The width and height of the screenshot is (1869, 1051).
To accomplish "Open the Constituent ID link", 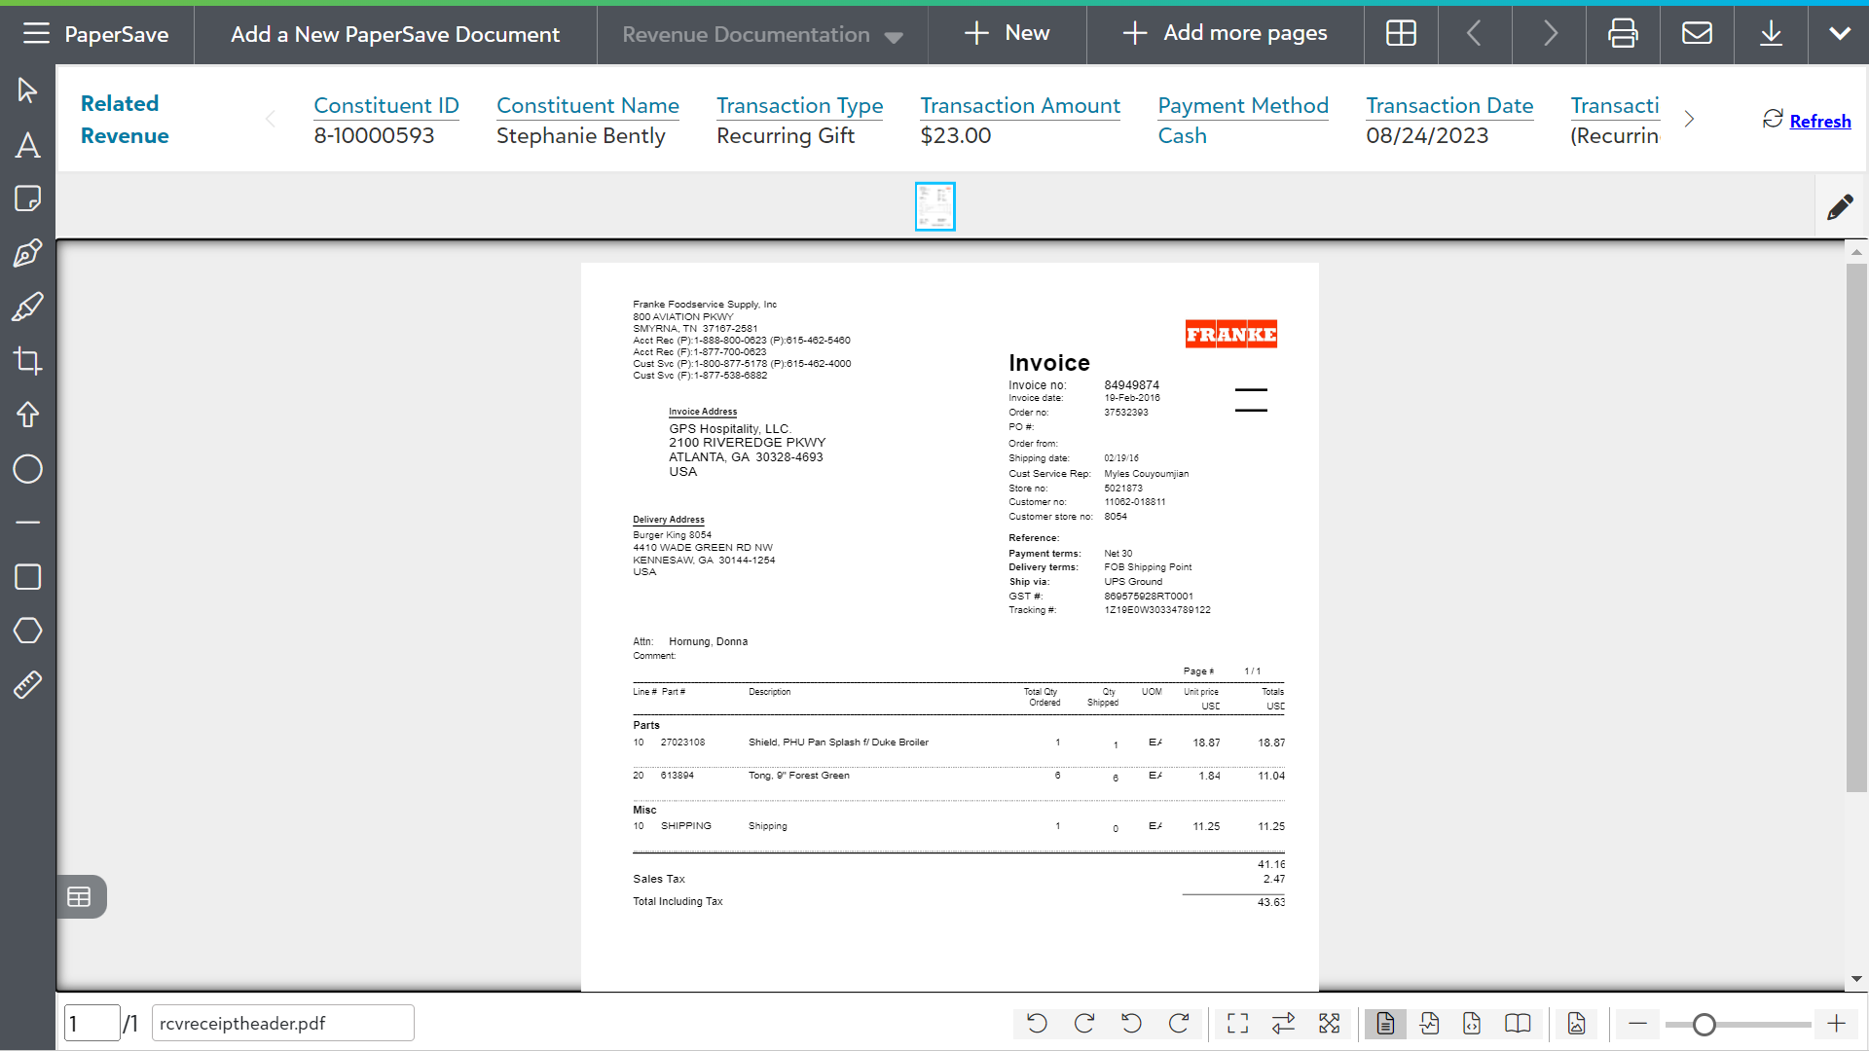I will click(x=386, y=105).
